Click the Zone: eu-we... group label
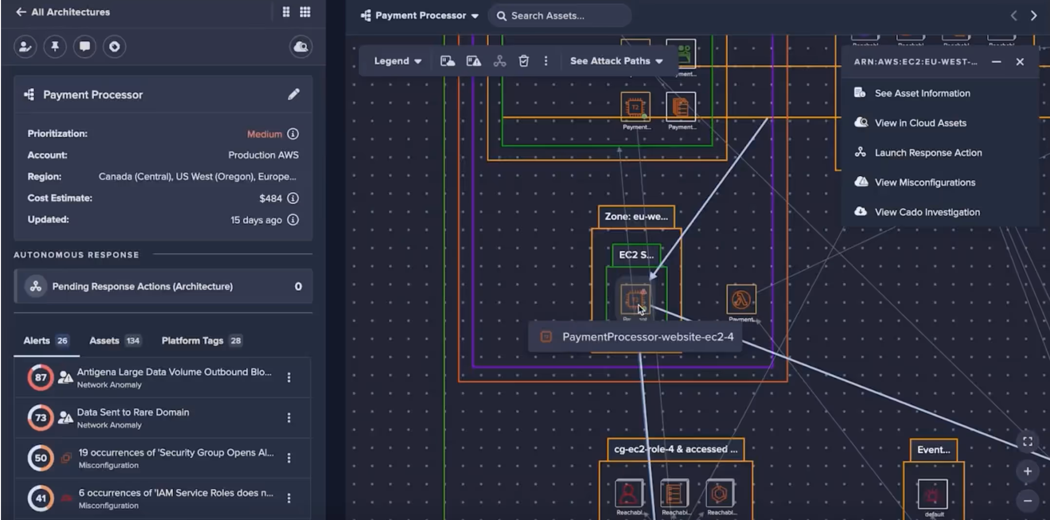Image resolution: width=1050 pixels, height=520 pixels. (x=636, y=216)
